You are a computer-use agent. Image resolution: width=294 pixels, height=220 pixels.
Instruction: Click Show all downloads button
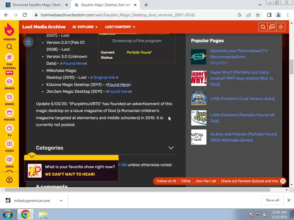click(x=272, y=200)
